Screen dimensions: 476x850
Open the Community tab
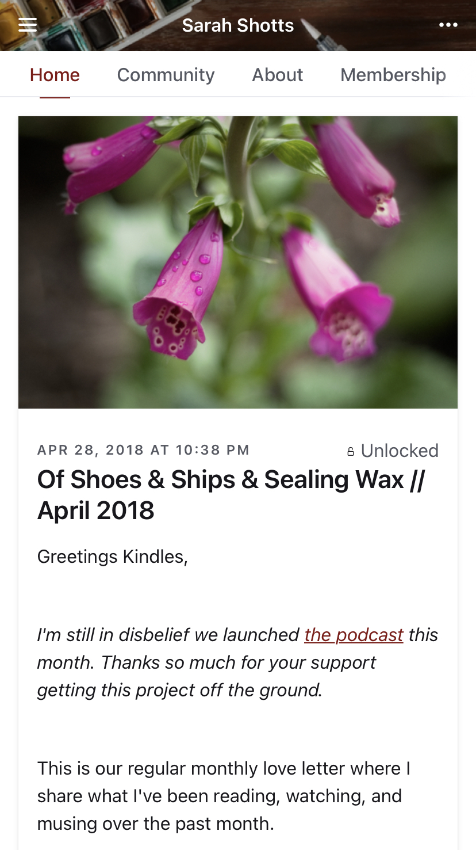coord(166,75)
